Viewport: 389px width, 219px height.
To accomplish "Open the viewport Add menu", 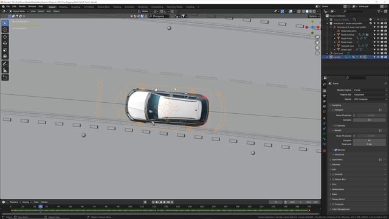I will 49,11.
